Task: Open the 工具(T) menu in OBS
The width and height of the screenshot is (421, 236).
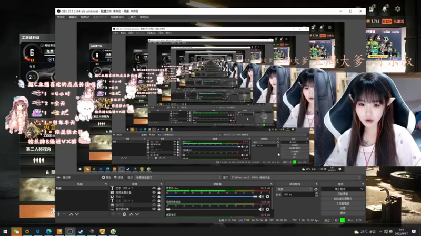Action: pos(132,17)
